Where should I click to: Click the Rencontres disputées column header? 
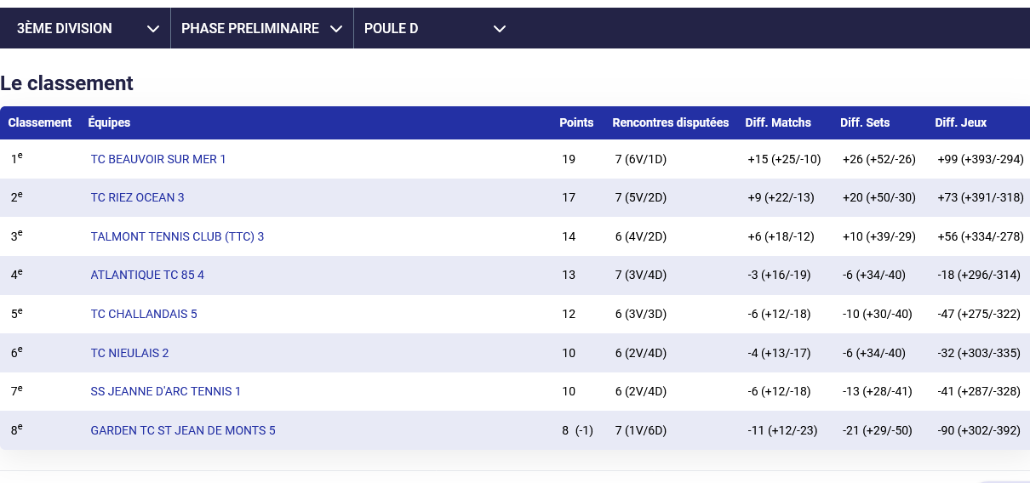(670, 122)
